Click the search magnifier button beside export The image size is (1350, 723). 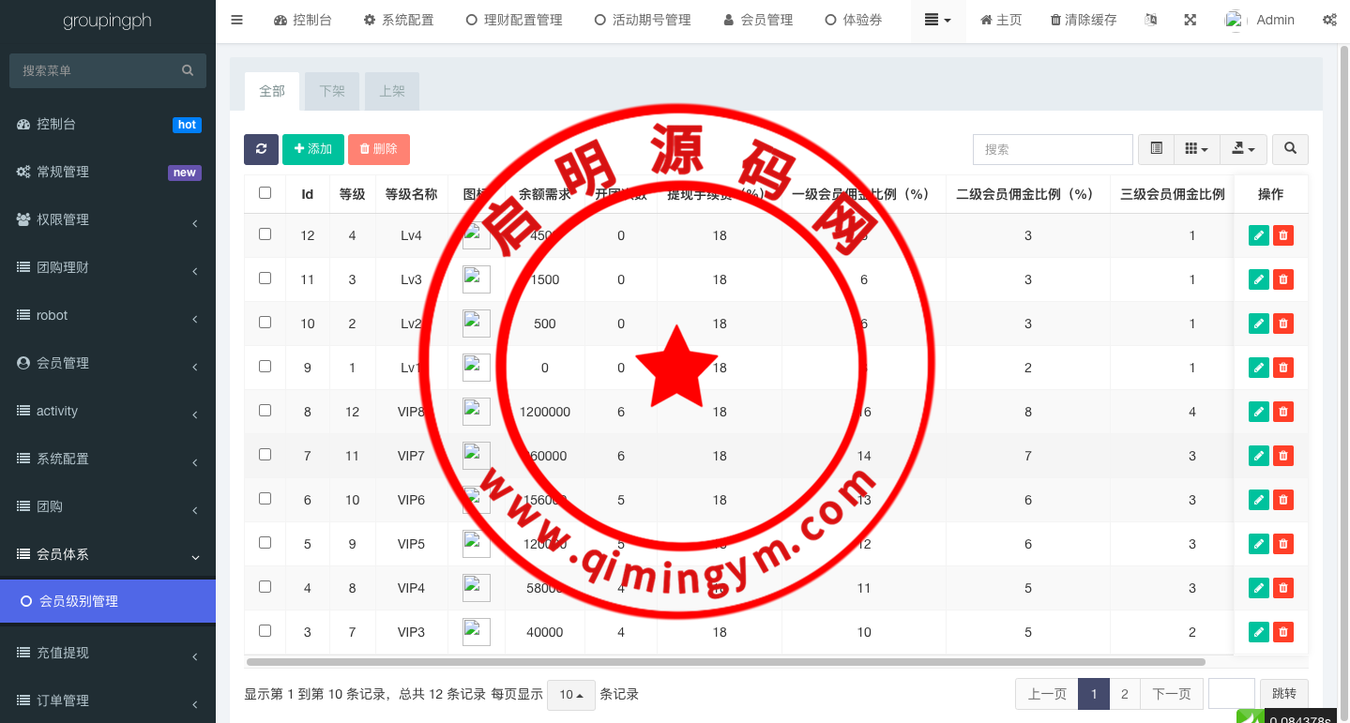click(x=1290, y=149)
